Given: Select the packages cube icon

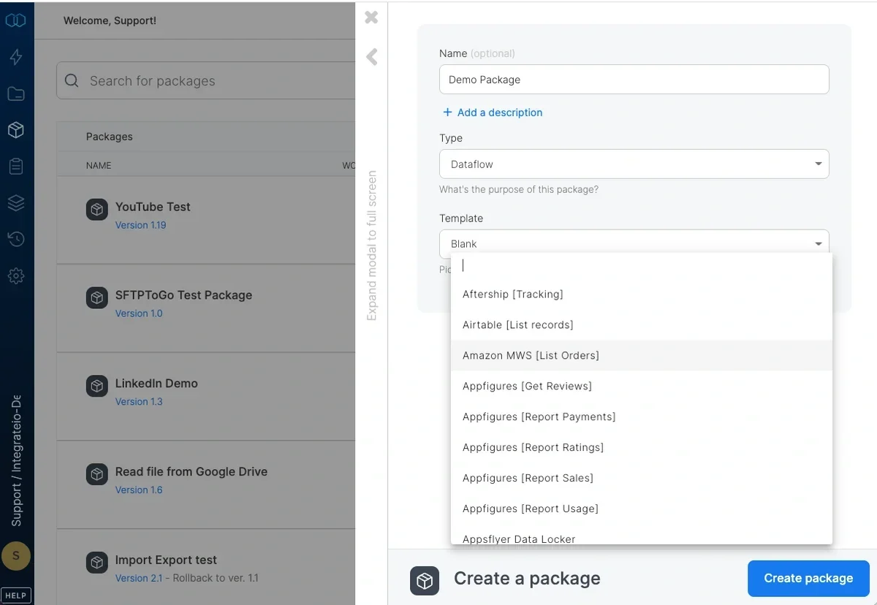Looking at the screenshot, I should [16, 130].
